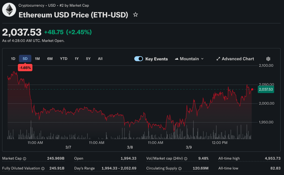Toggle the Key Events switch
Screen dimensions: 284x175
click(138, 59)
